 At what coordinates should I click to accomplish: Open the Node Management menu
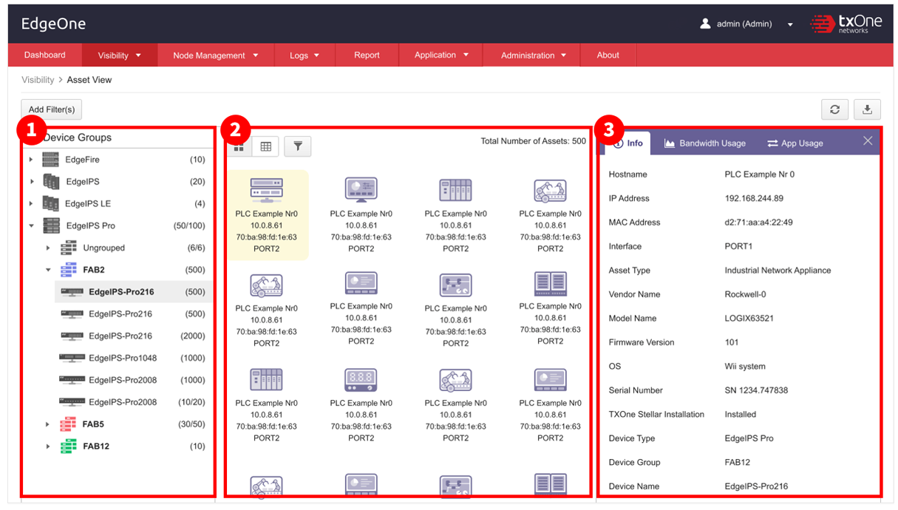click(x=215, y=55)
